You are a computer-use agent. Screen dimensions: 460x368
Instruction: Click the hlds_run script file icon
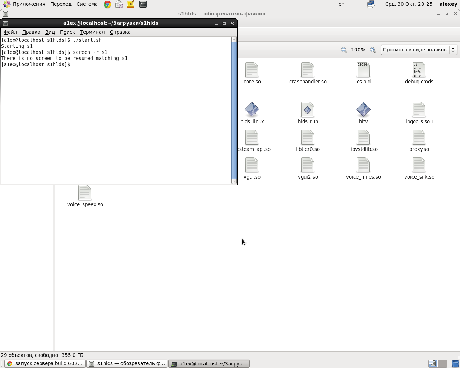[308, 110]
